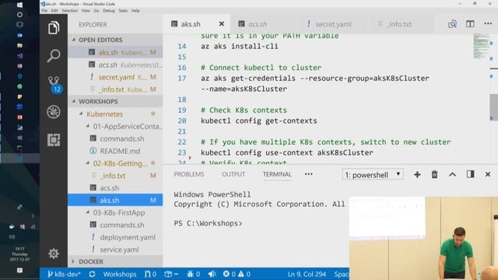
Task: Open Source Control view with 12 badge
Action: tap(54, 85)
